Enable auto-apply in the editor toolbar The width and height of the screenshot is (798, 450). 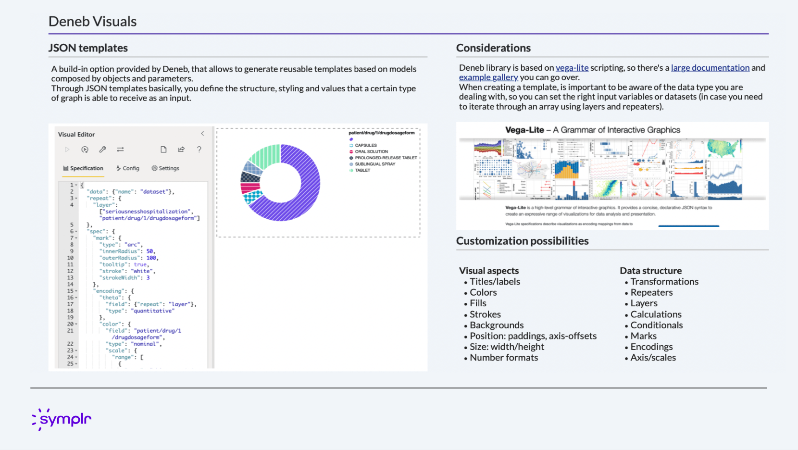[85, 149]
